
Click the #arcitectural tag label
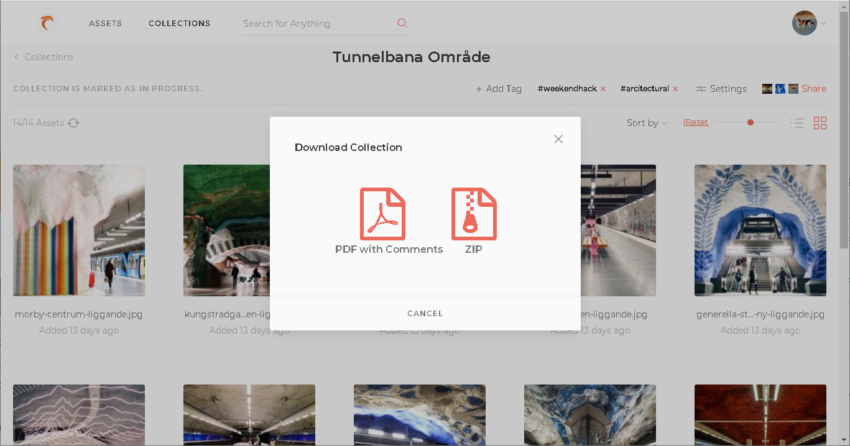645,89
